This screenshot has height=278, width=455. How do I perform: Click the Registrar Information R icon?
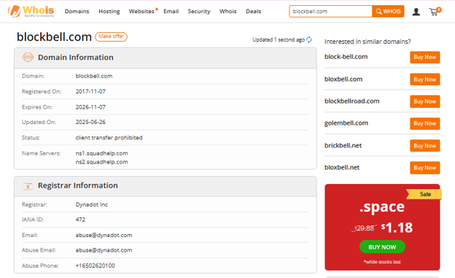pos(28,185)
